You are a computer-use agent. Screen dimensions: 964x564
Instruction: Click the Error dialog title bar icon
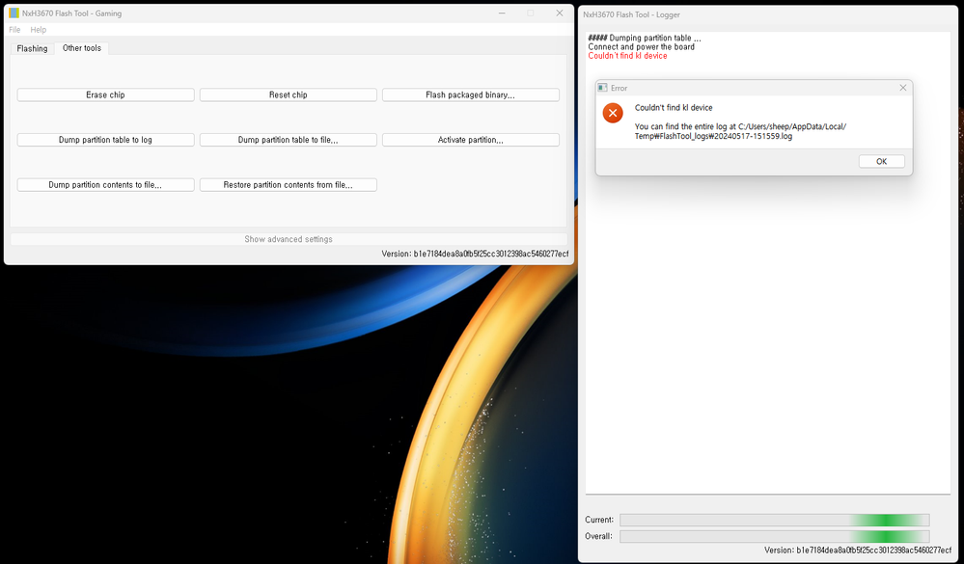pyautogui.click(x=600, y=87)
